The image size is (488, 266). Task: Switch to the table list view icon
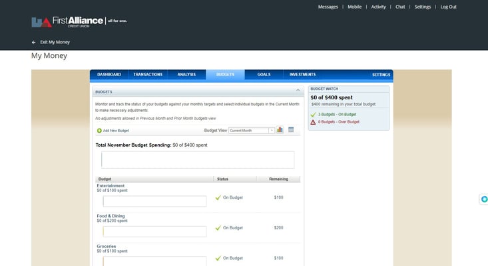(x=291, y=129)
